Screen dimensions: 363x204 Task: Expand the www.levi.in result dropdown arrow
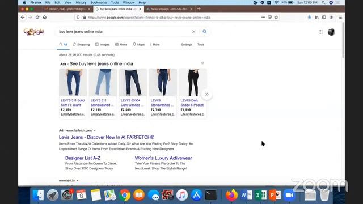77,180
